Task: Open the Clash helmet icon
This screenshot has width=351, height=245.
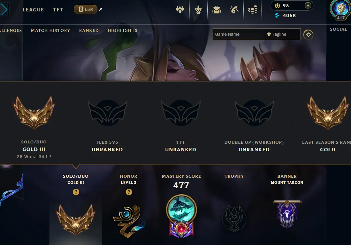Action: 180,10
